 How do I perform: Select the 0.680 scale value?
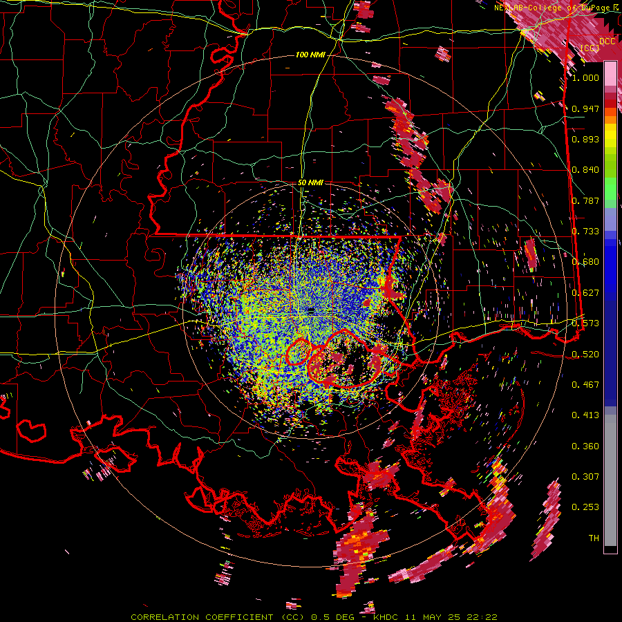[585, 262]
